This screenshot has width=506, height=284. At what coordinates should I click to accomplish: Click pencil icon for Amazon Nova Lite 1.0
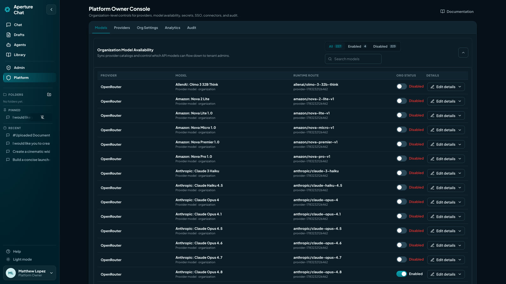coord(432,115)
